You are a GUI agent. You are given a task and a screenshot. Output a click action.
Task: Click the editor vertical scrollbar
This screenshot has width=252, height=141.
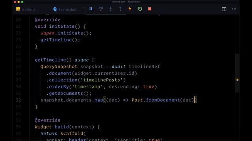point(237,73)
